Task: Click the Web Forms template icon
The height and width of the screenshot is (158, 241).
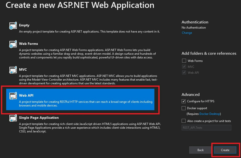Action: (x=13, y=44)
